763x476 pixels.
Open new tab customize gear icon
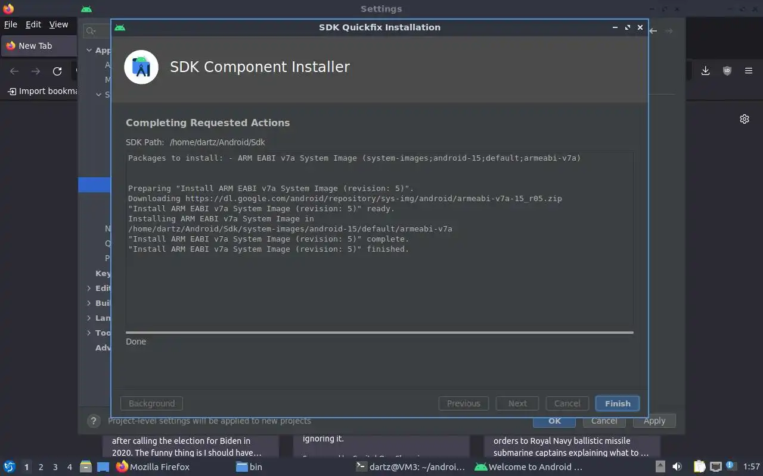(744, 119)
